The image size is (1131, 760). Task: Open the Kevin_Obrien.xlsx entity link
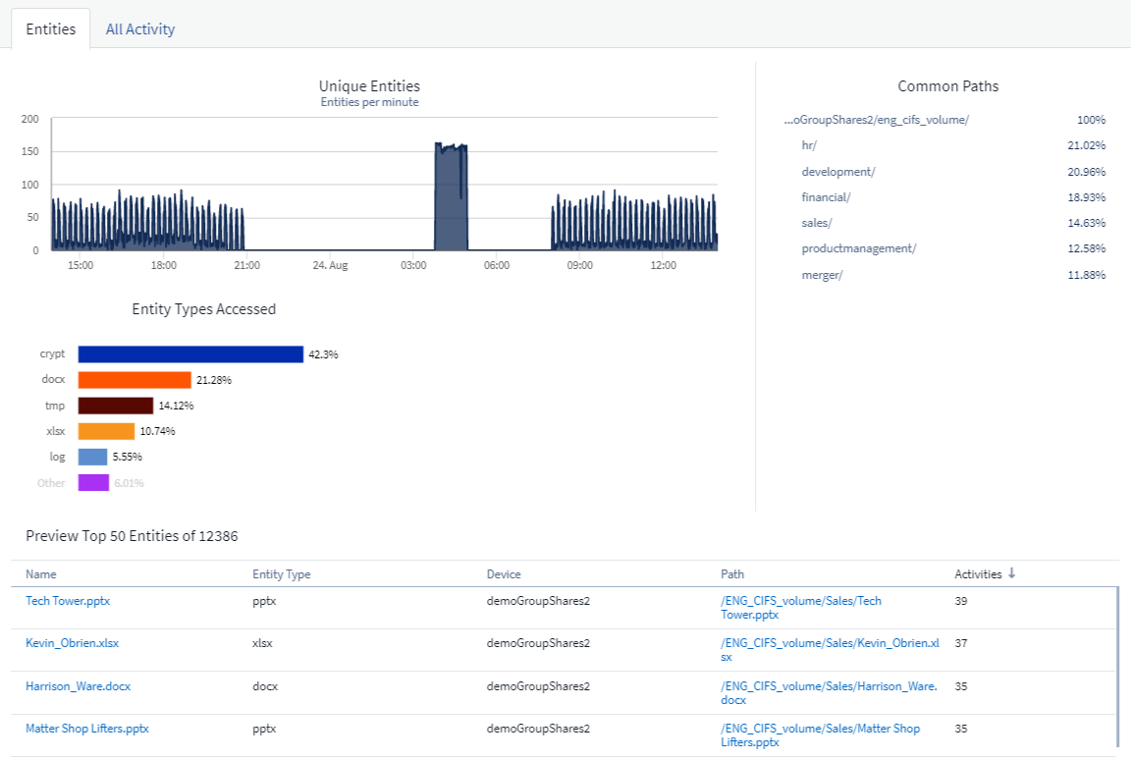pyautogui.click(x=72, y=643)
